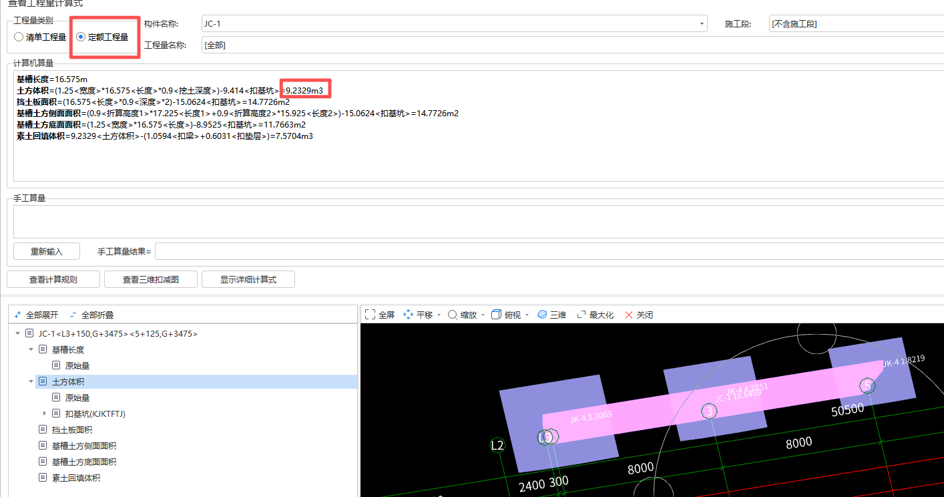Viewport: 944px width, 497px height.
Task: Click the 查看三维扣减图 button
Action: point(151,279)
